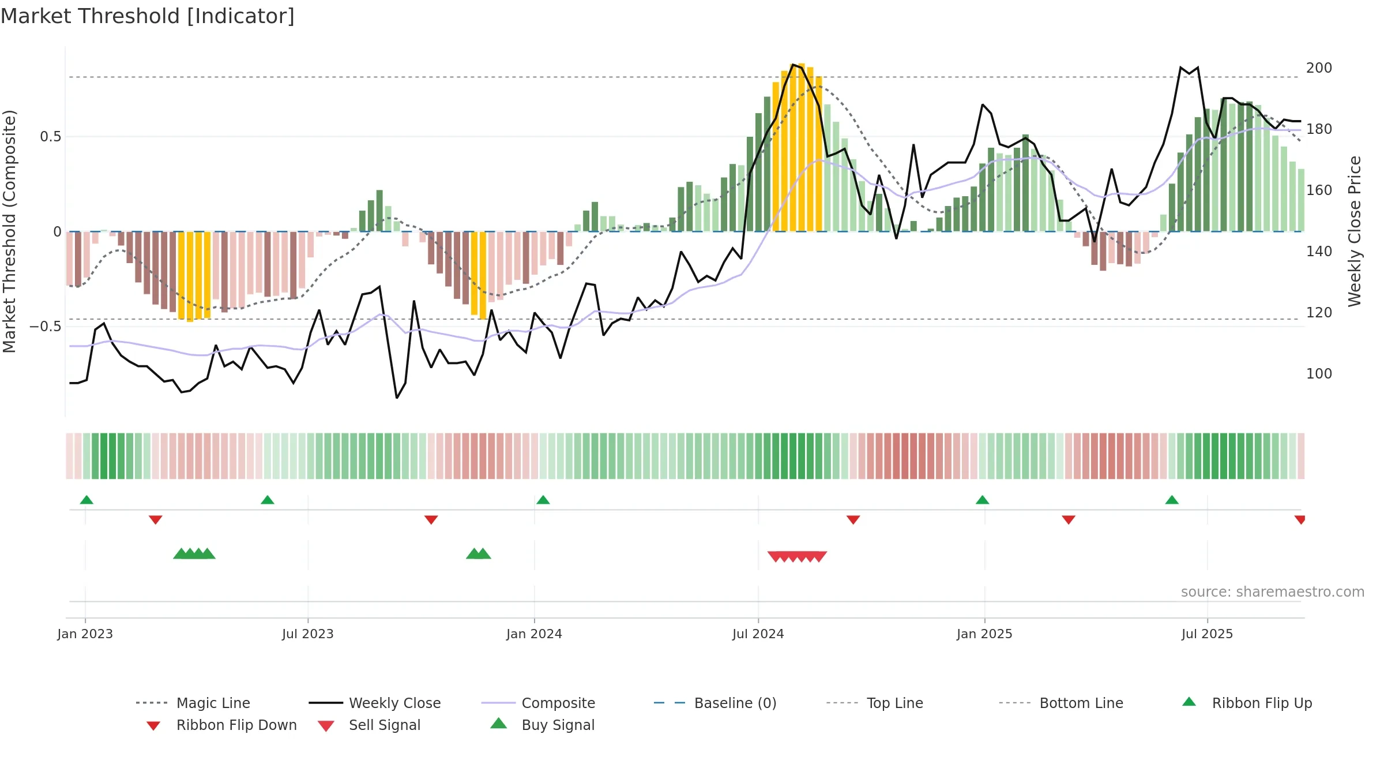This screenshot has width=1384, height=779.
Task: Click the yellow negative bars in spring 2023
Action: pyautogui.click(x=194, y=276)
